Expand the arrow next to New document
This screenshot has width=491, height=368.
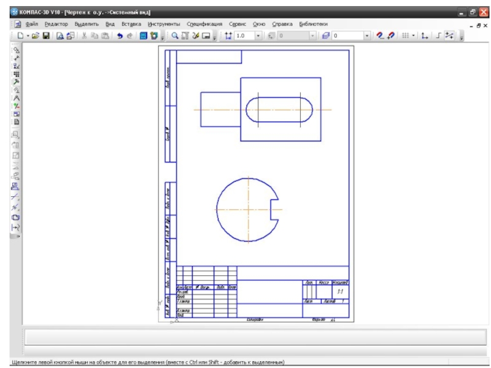coord(28,36)
